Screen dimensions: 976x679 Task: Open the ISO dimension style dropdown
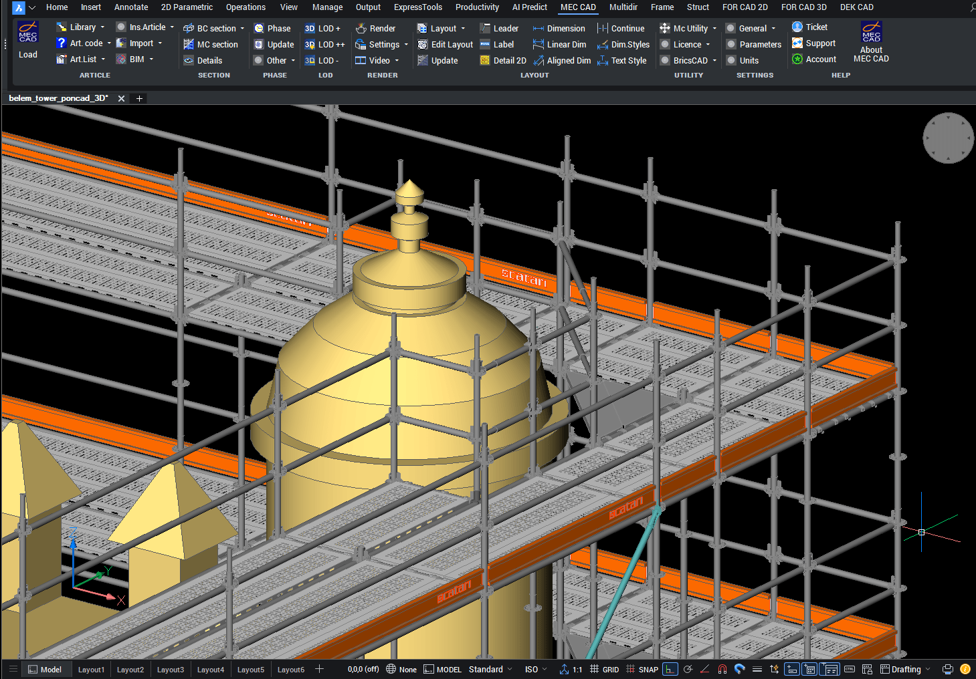(536, 669)
